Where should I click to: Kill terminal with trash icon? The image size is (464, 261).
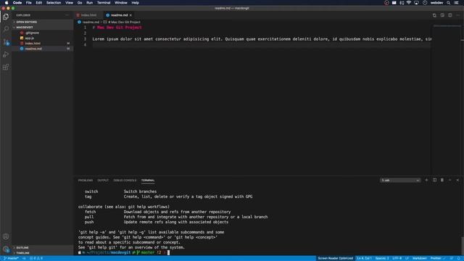coord(442,180)
